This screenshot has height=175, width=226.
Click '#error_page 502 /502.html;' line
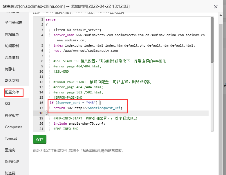coord(78,92)
